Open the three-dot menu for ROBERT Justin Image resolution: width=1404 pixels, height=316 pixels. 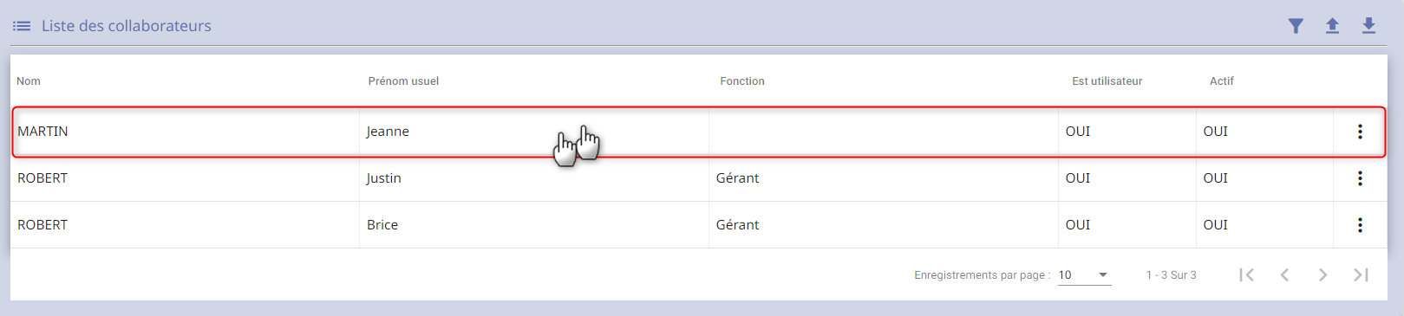1360,178
